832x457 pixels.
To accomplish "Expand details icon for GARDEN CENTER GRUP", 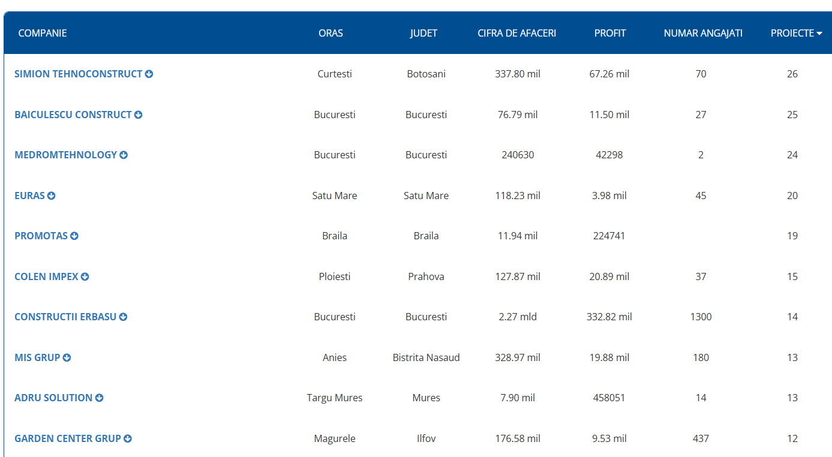I will 128,438.
